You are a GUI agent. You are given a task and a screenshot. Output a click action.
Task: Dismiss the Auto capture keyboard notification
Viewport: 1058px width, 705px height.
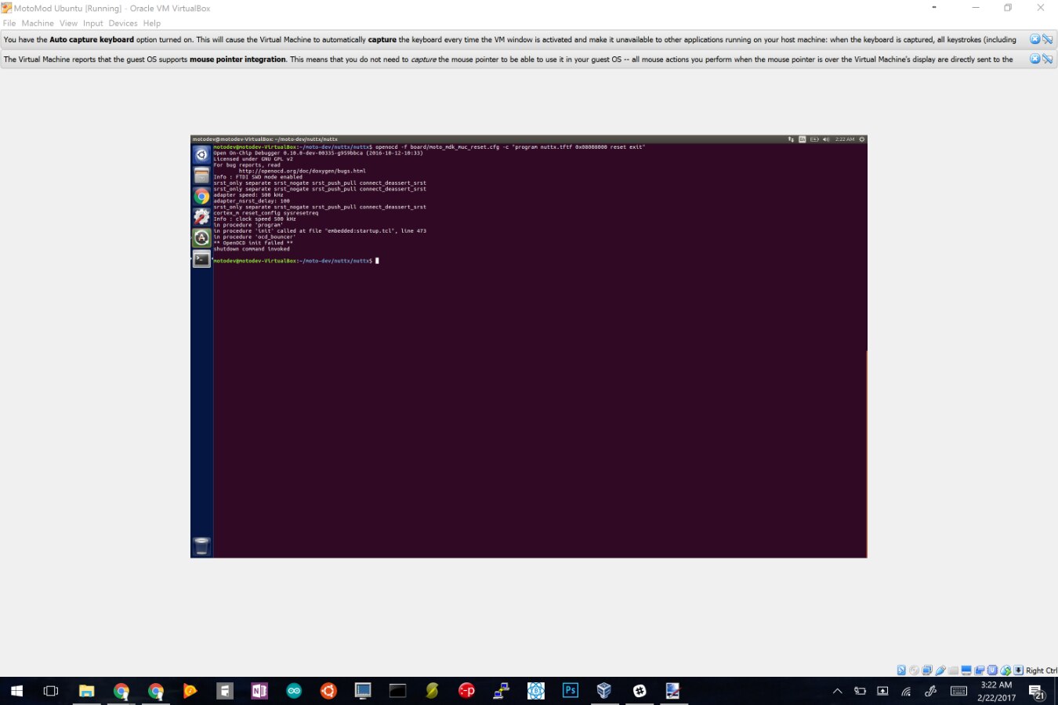click(x=1034, y=39)
